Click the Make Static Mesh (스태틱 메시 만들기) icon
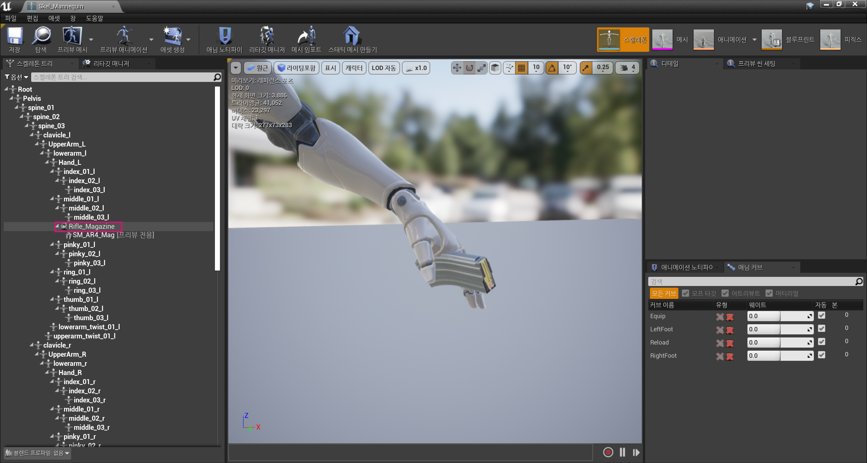Screen dimensions: 867x463 tap(352, 37)
